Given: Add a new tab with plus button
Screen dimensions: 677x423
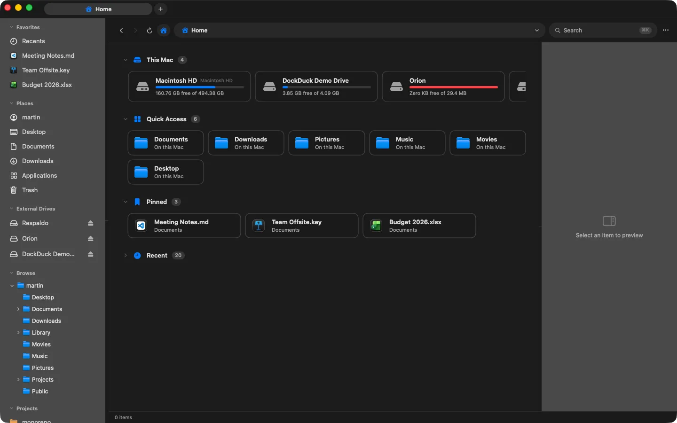Looking at the screenshot, I should click(x=160, y=9).
